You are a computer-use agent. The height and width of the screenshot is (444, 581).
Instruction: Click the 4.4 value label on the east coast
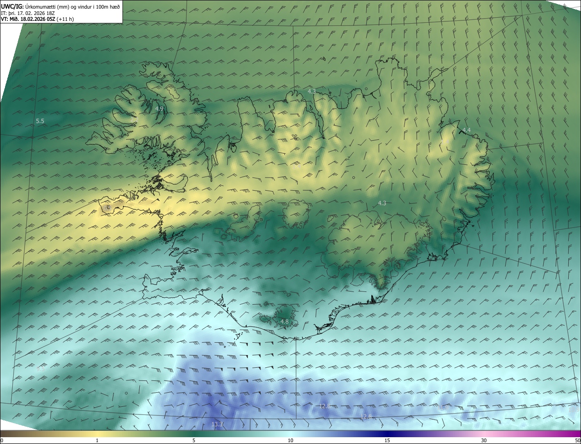pos(466,130)
